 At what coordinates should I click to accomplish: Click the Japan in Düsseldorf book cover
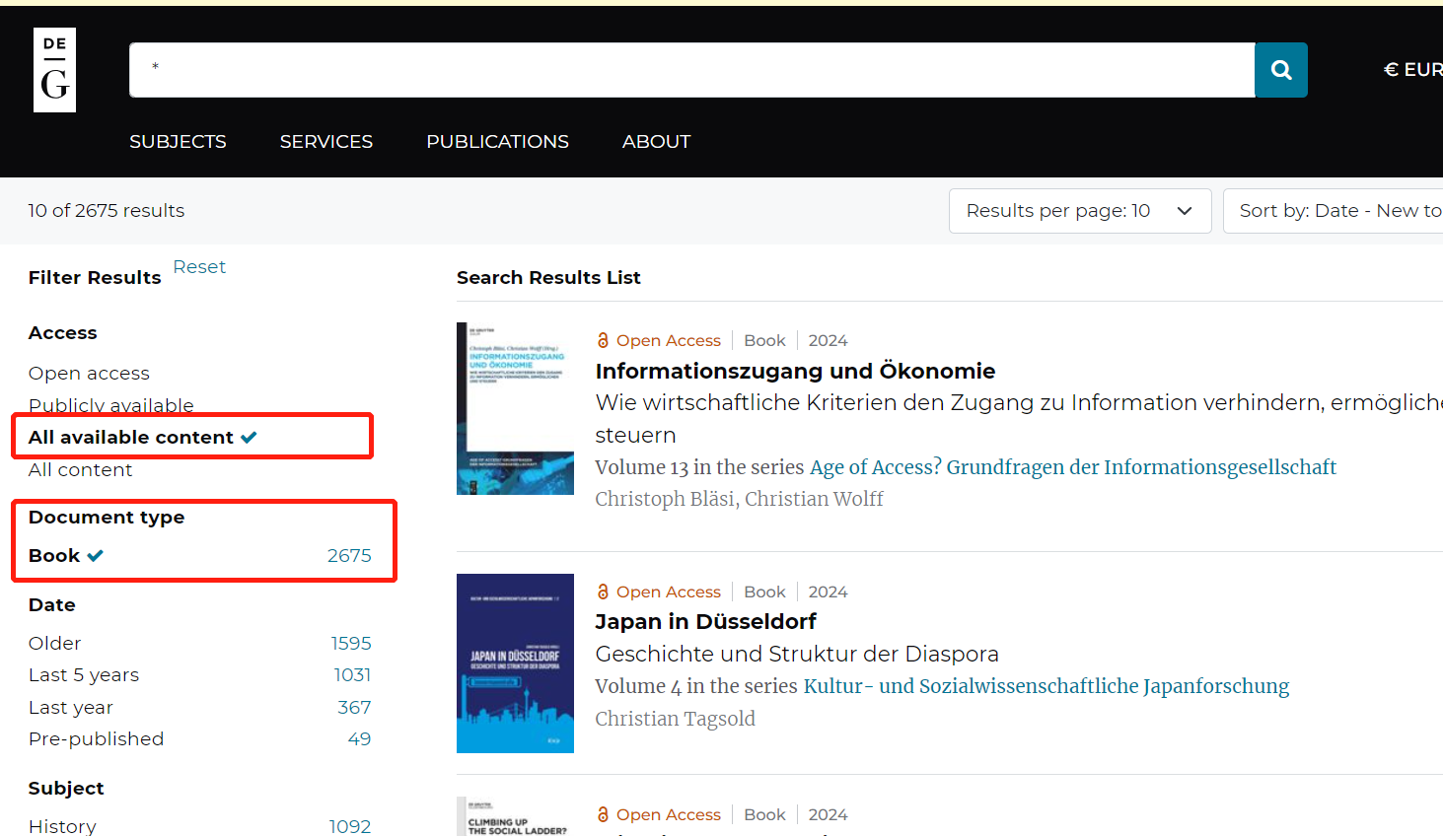pos(515,663)
